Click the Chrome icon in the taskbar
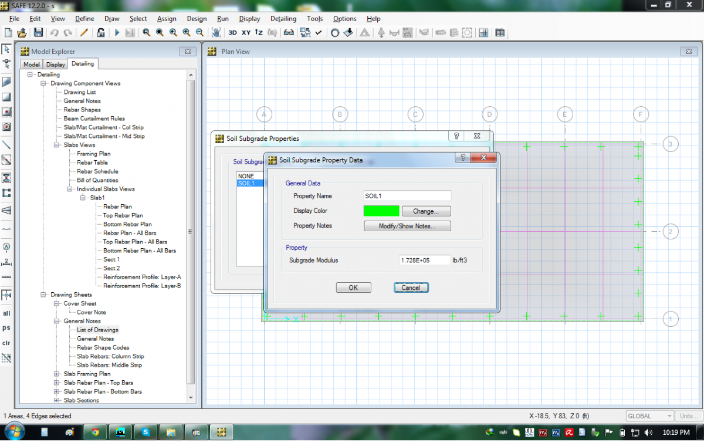The image size is (704, 443). tap(94, 432)
